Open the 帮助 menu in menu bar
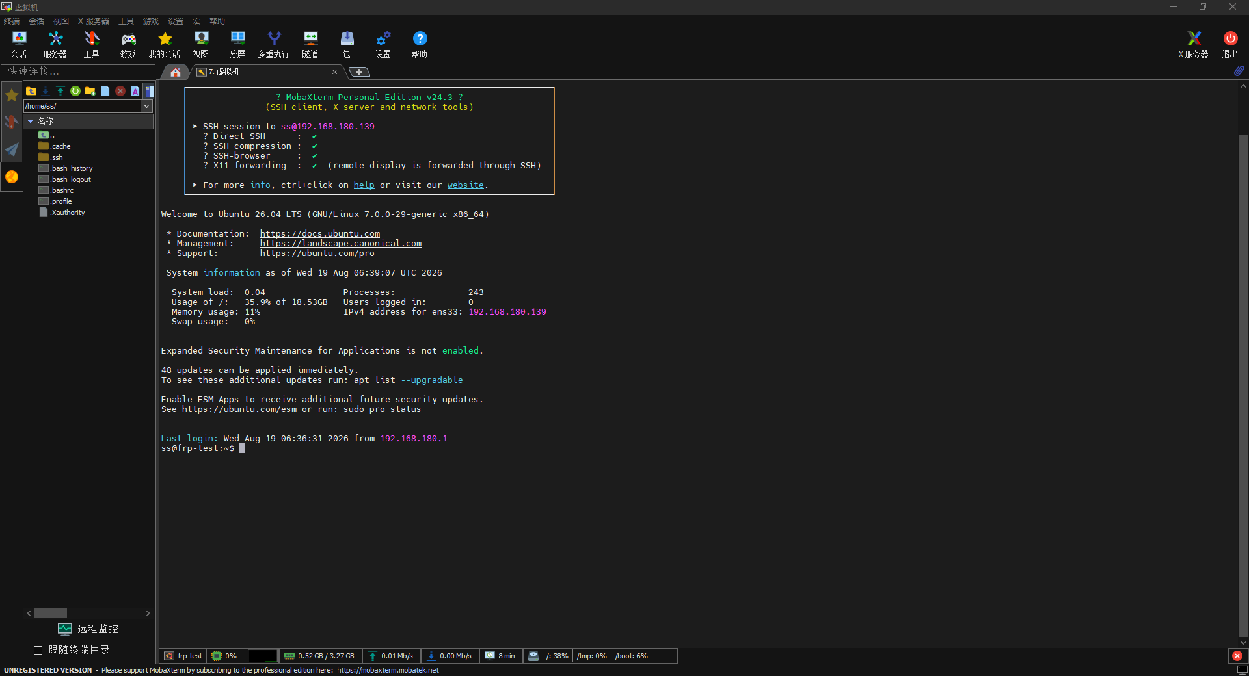Viewport: 1249px width, 676px height. coord(217,21)
